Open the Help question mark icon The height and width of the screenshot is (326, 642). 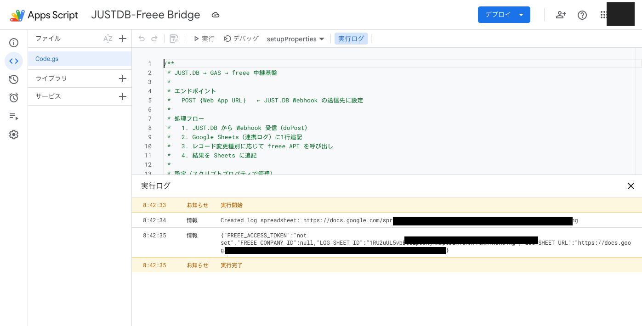[x=582, y=15]
